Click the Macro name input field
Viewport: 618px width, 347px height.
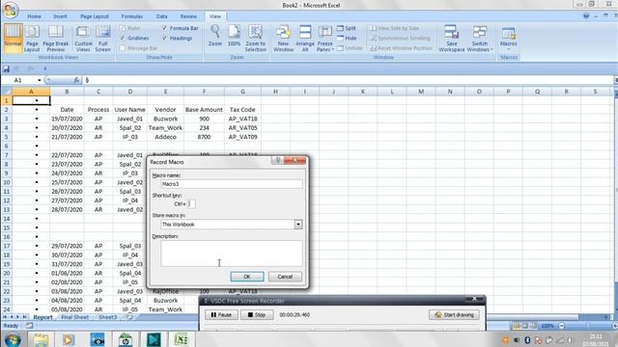click(x=232, y=184)
